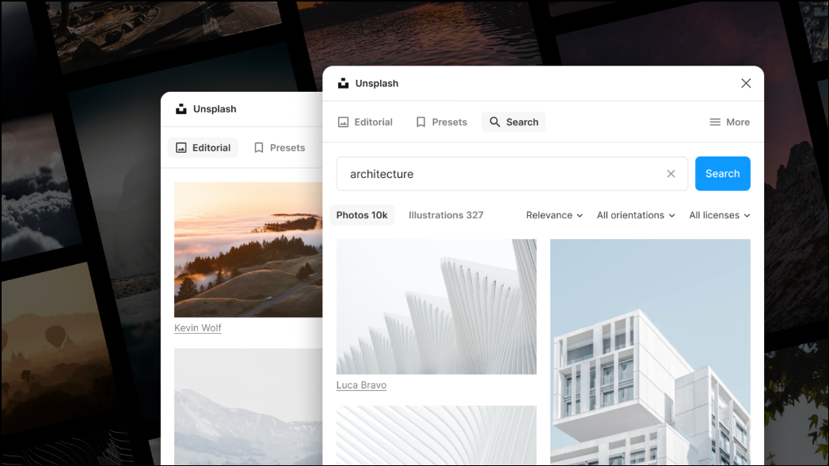Open the foggy hills photo by Kevin Wolf
This screenshot has height=466, width=829.
tap(248, 250)
